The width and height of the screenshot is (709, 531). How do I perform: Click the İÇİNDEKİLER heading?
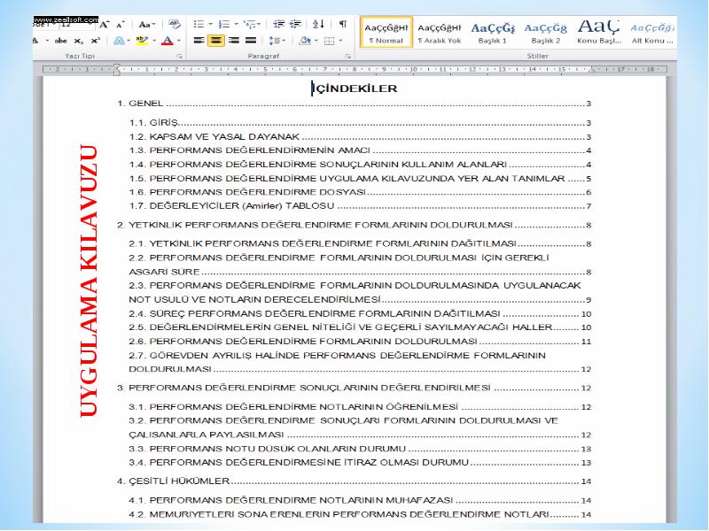[354, 88]
